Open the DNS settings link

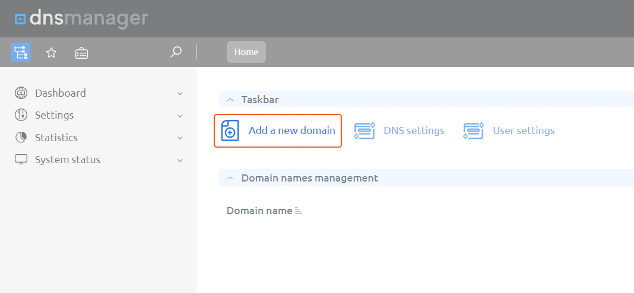pyautogui.click(x=414, y=130)
